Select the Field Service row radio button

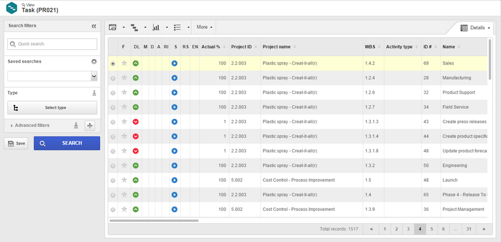113,108
